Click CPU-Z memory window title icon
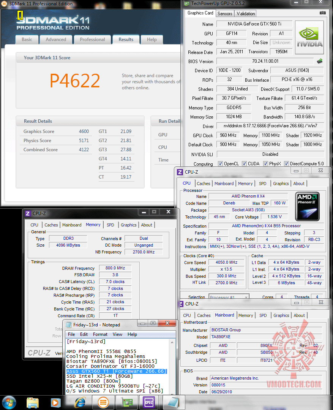Screen dimensions: 333x410 pyautogui.click(x=28, y=214)
